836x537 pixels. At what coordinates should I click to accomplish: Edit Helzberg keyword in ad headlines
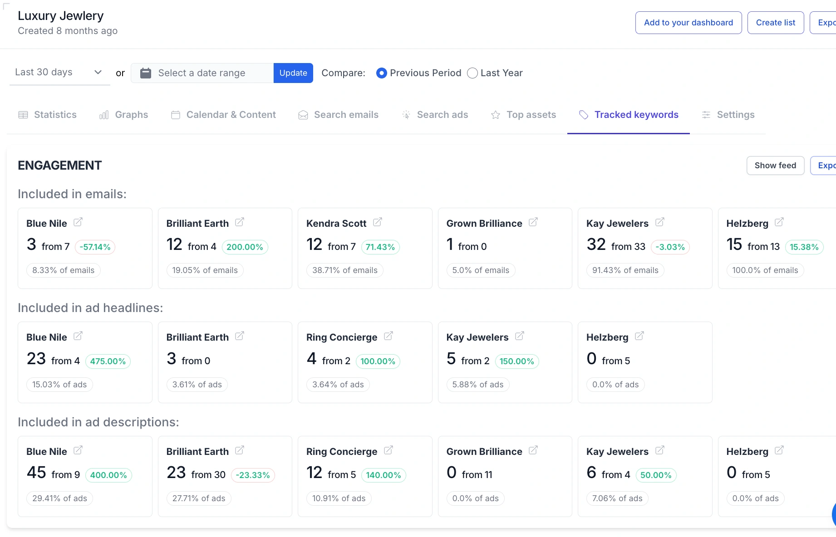(639, 336)
